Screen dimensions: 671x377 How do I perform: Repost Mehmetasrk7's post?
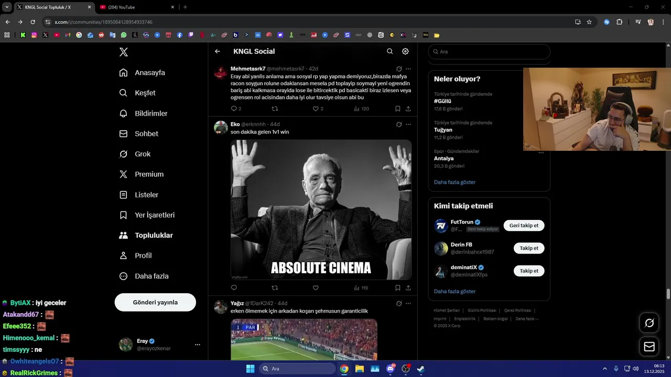coord(275,109)
